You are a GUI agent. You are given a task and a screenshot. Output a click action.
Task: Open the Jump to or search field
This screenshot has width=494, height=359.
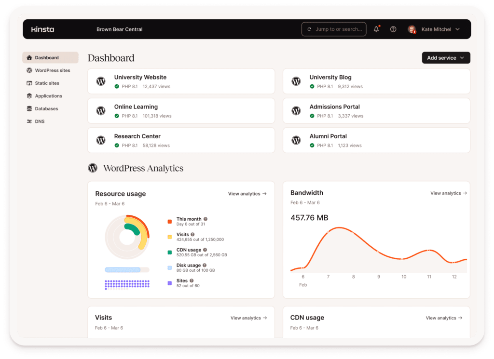333,29
